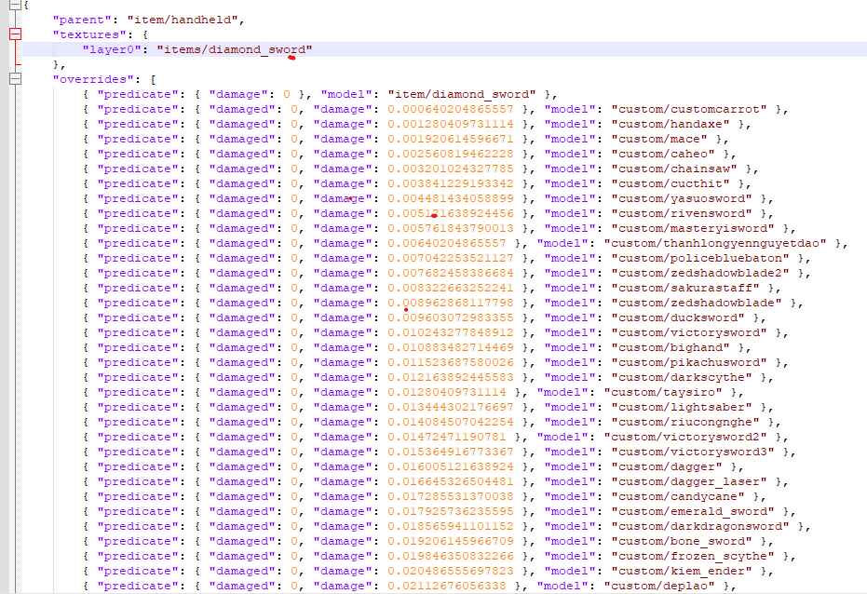Viewport: 867px width, 594px height.
Task: Click the "custom/dagger_laser" model string
Action: pos(689,482)
